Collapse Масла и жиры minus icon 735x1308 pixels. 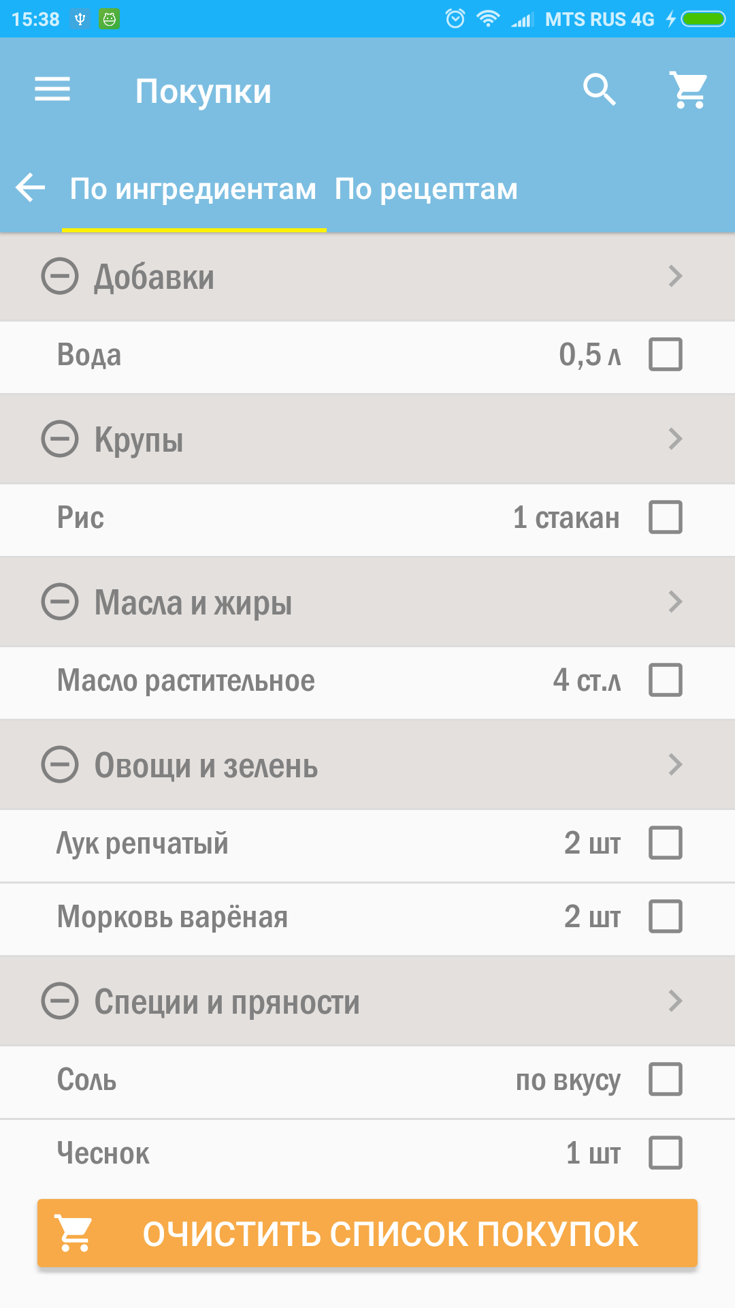tap(60, 602)
